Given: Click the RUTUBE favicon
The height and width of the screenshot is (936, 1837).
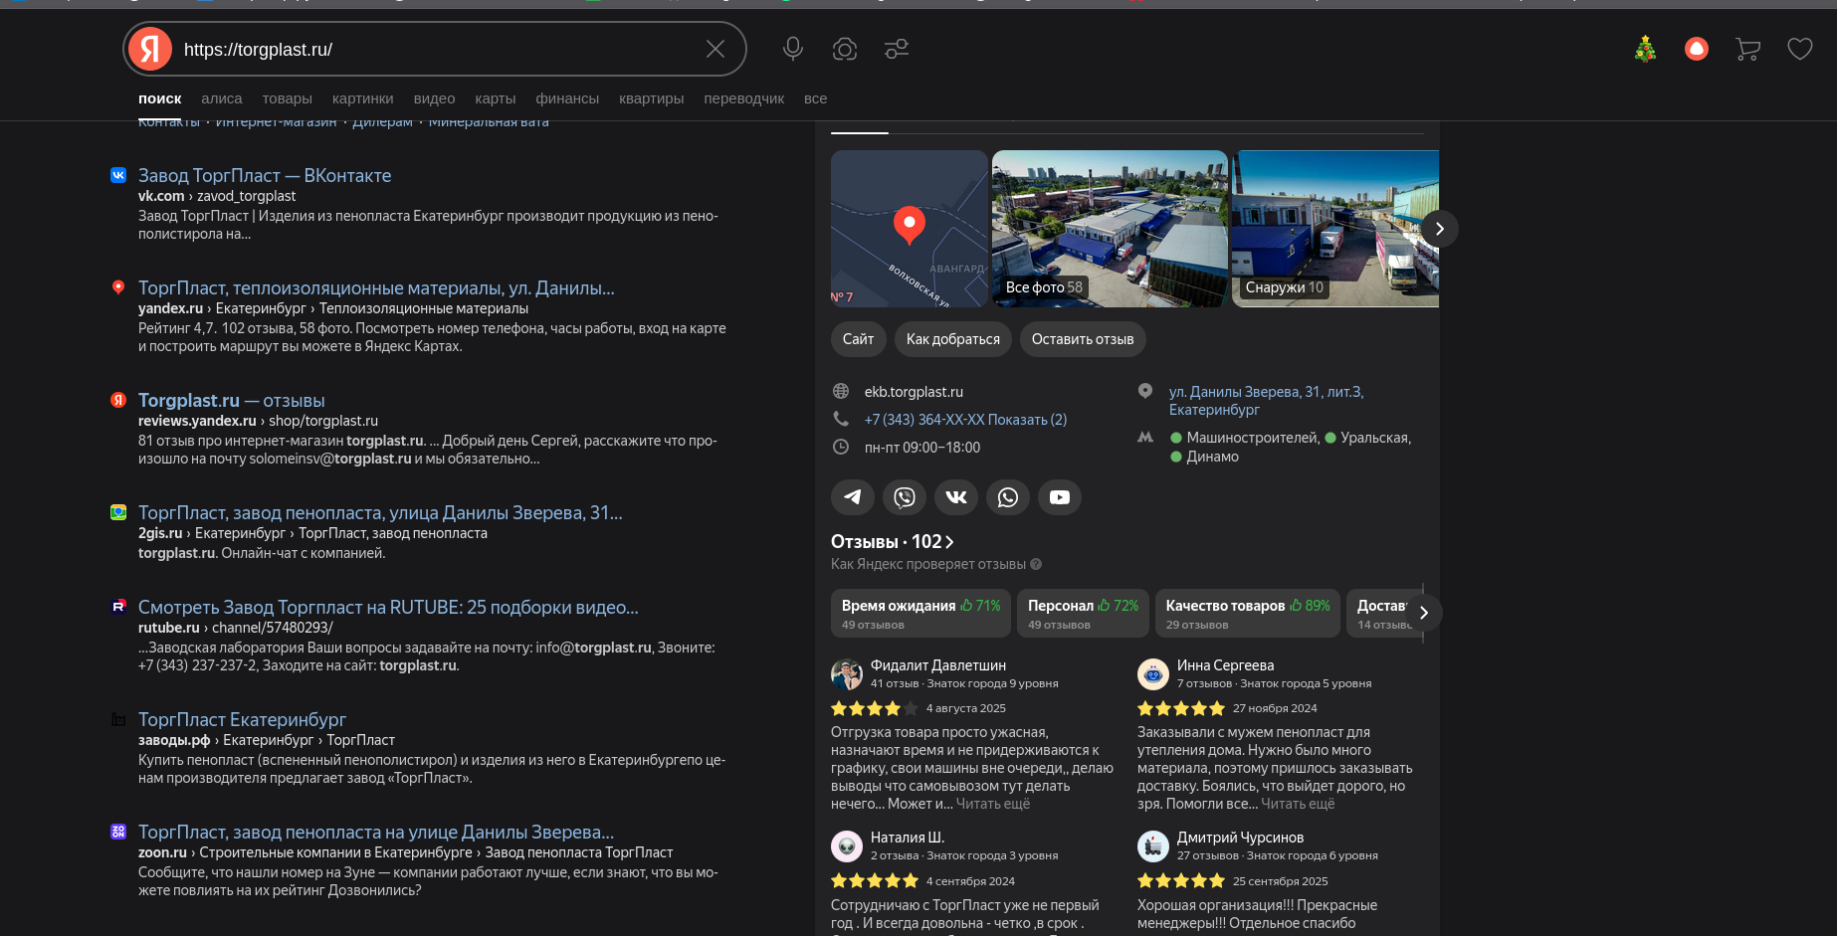Looking at the screenshot, I should tap(118, 606).
